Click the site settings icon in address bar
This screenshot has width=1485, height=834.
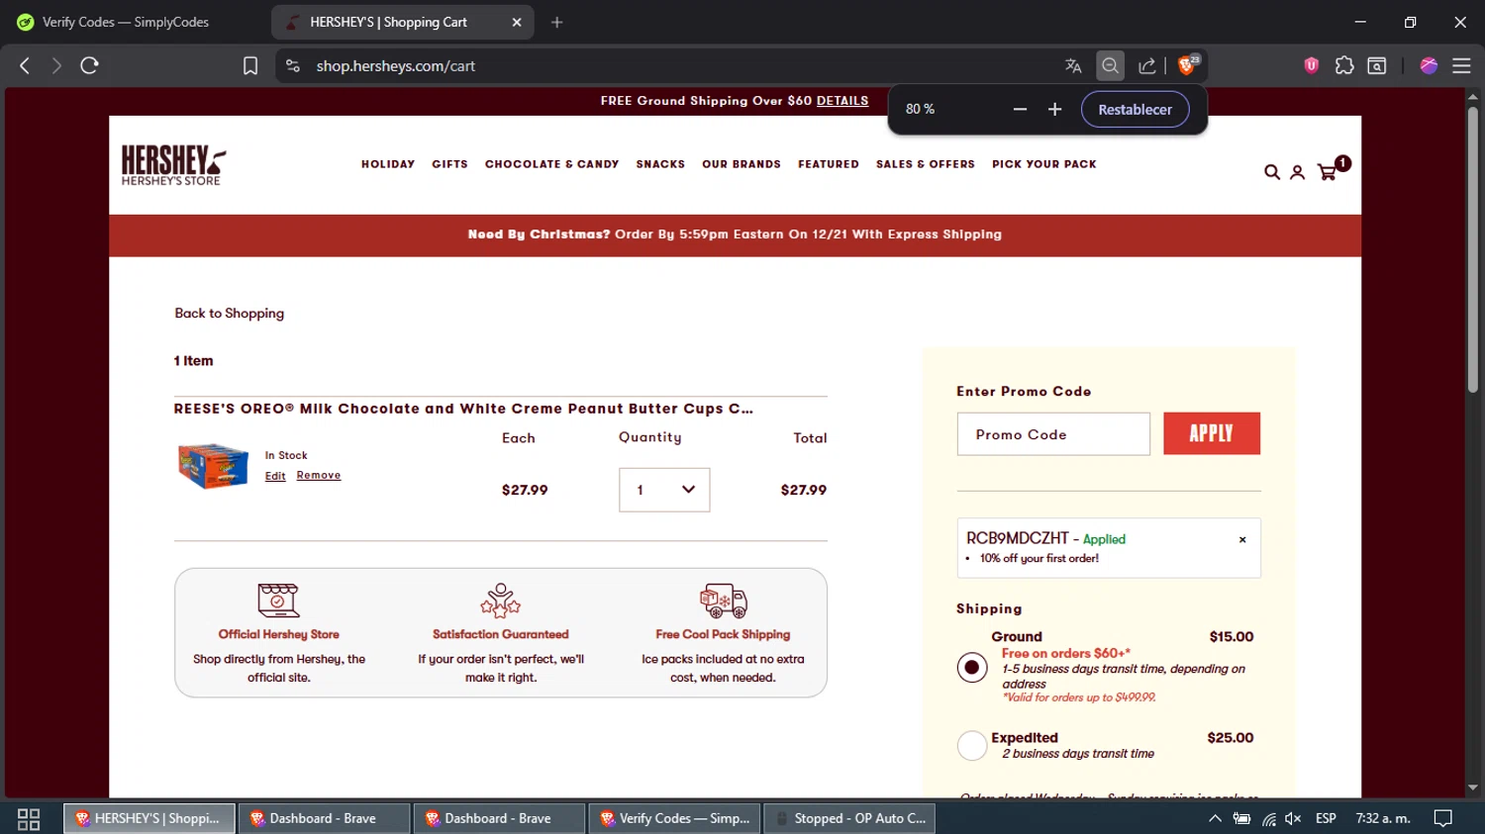(292, 65)
